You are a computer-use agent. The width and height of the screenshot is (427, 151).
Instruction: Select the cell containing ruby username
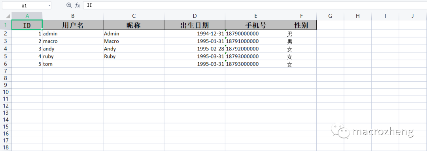coord(73,56)
